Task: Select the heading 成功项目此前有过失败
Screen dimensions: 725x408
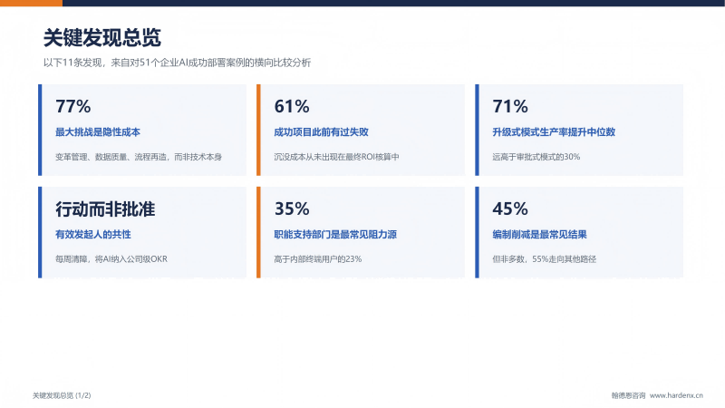Action: point(321,131)
